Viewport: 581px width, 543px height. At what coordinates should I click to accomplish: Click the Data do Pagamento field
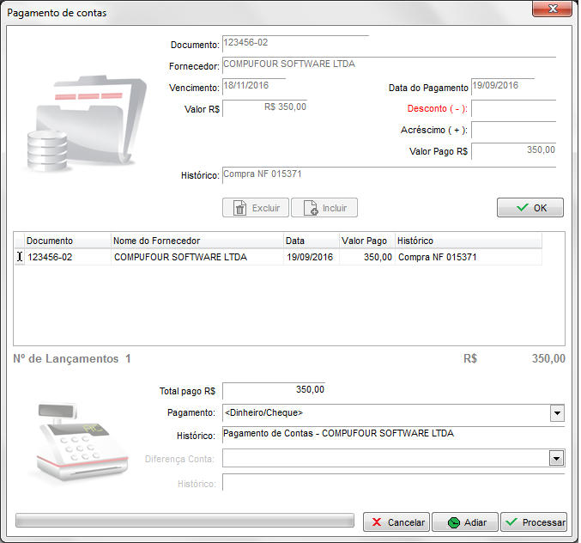pos(502,86)
